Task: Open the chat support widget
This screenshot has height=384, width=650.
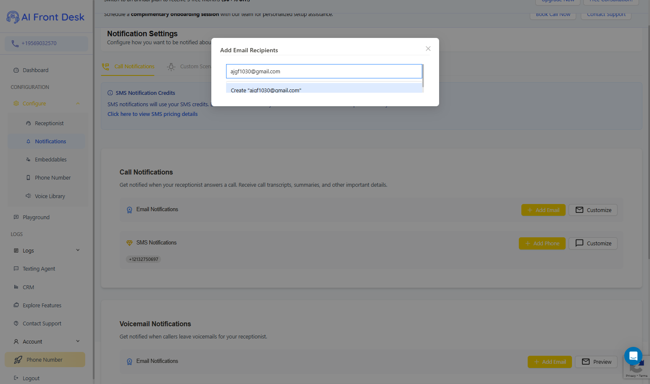Action: 633,356
